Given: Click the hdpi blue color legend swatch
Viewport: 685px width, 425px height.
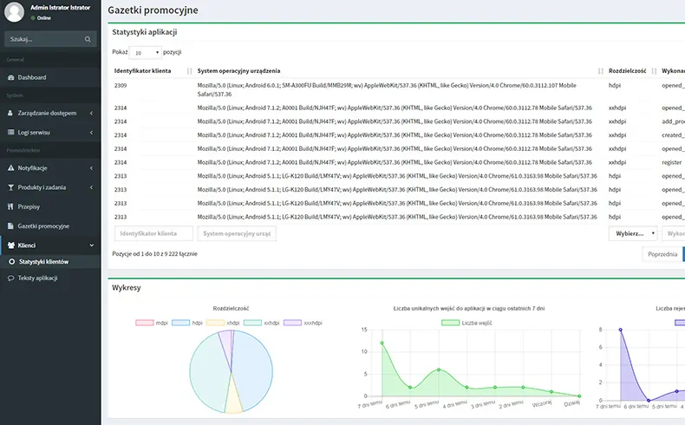Looking at the screenshot, I should [x=179, y=323].
